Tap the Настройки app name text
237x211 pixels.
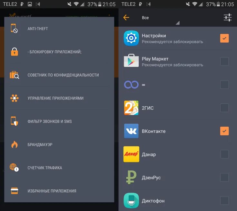coord(154,36)
